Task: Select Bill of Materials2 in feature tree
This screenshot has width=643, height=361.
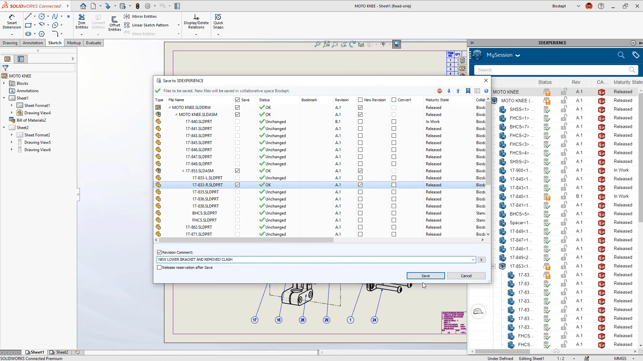Action: tap(31, 120)
